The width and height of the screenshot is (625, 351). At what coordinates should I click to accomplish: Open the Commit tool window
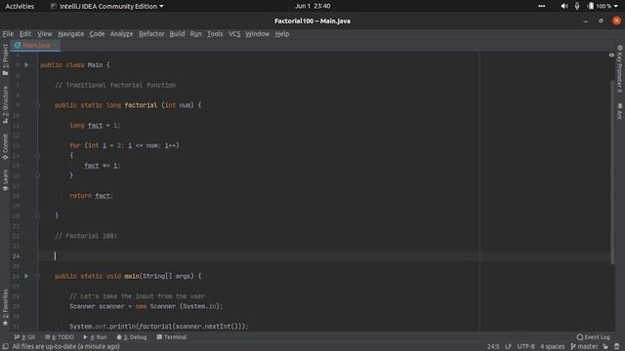pos(5,146)
